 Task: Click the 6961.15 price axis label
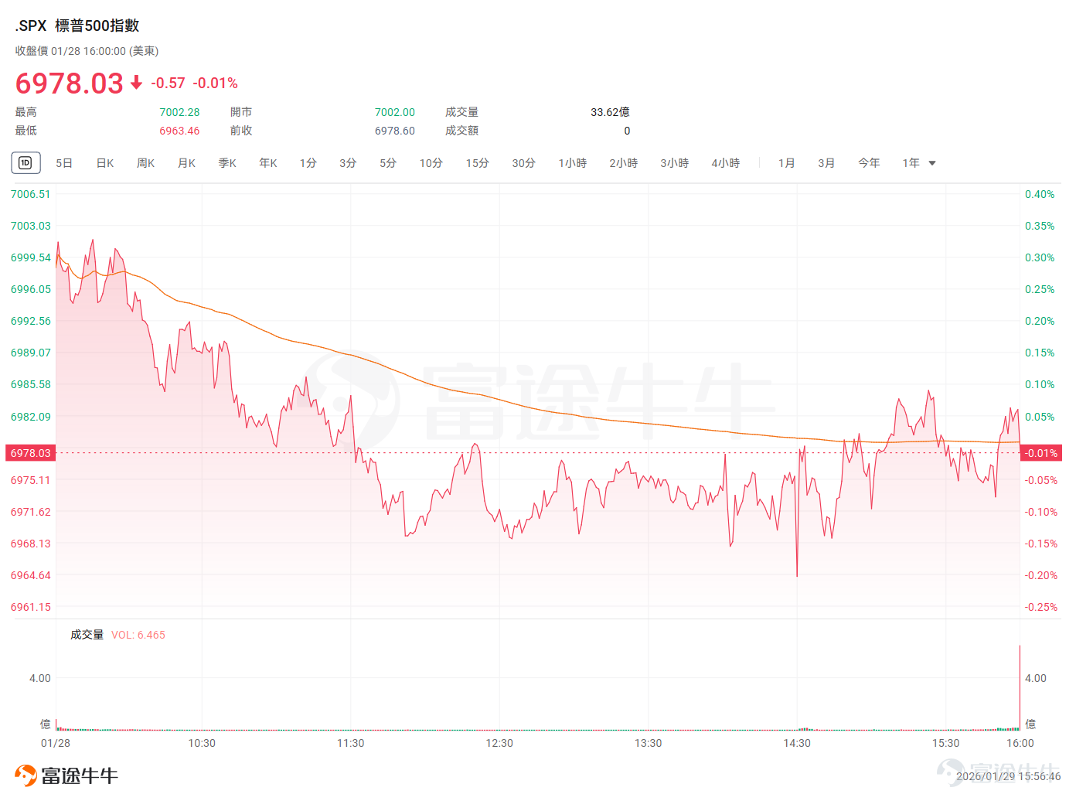click(31, 607)
